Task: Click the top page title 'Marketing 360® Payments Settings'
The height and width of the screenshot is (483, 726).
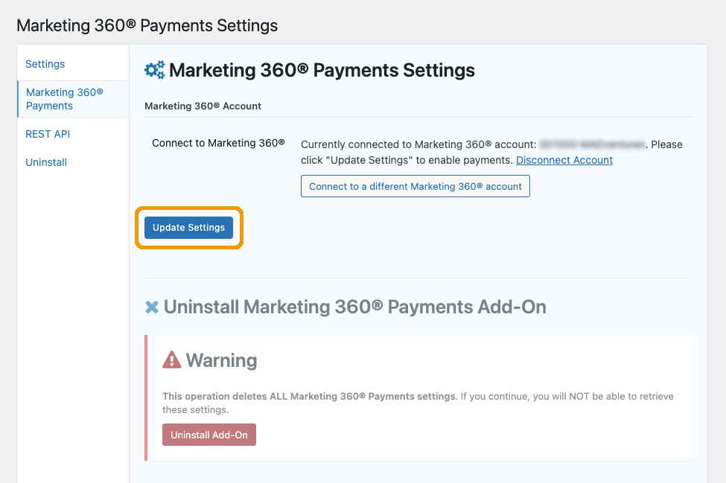Action: (147, 25)
